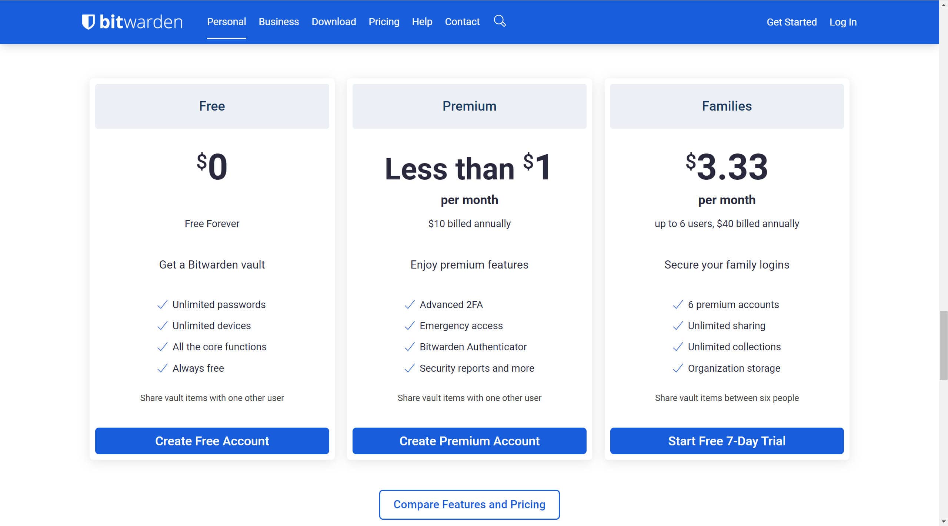The height and width of the screenshot is (526, 948).
Task: Click Families plan 'per month' text
Action: (727, 200)
